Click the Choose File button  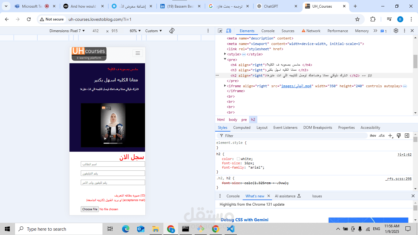pos(90,209)
